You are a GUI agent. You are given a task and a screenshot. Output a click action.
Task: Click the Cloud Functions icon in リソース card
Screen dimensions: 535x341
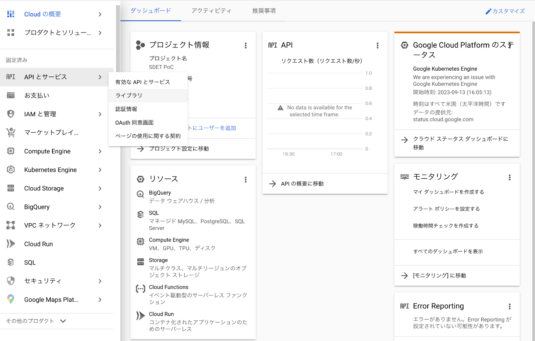tap(141, 289)
